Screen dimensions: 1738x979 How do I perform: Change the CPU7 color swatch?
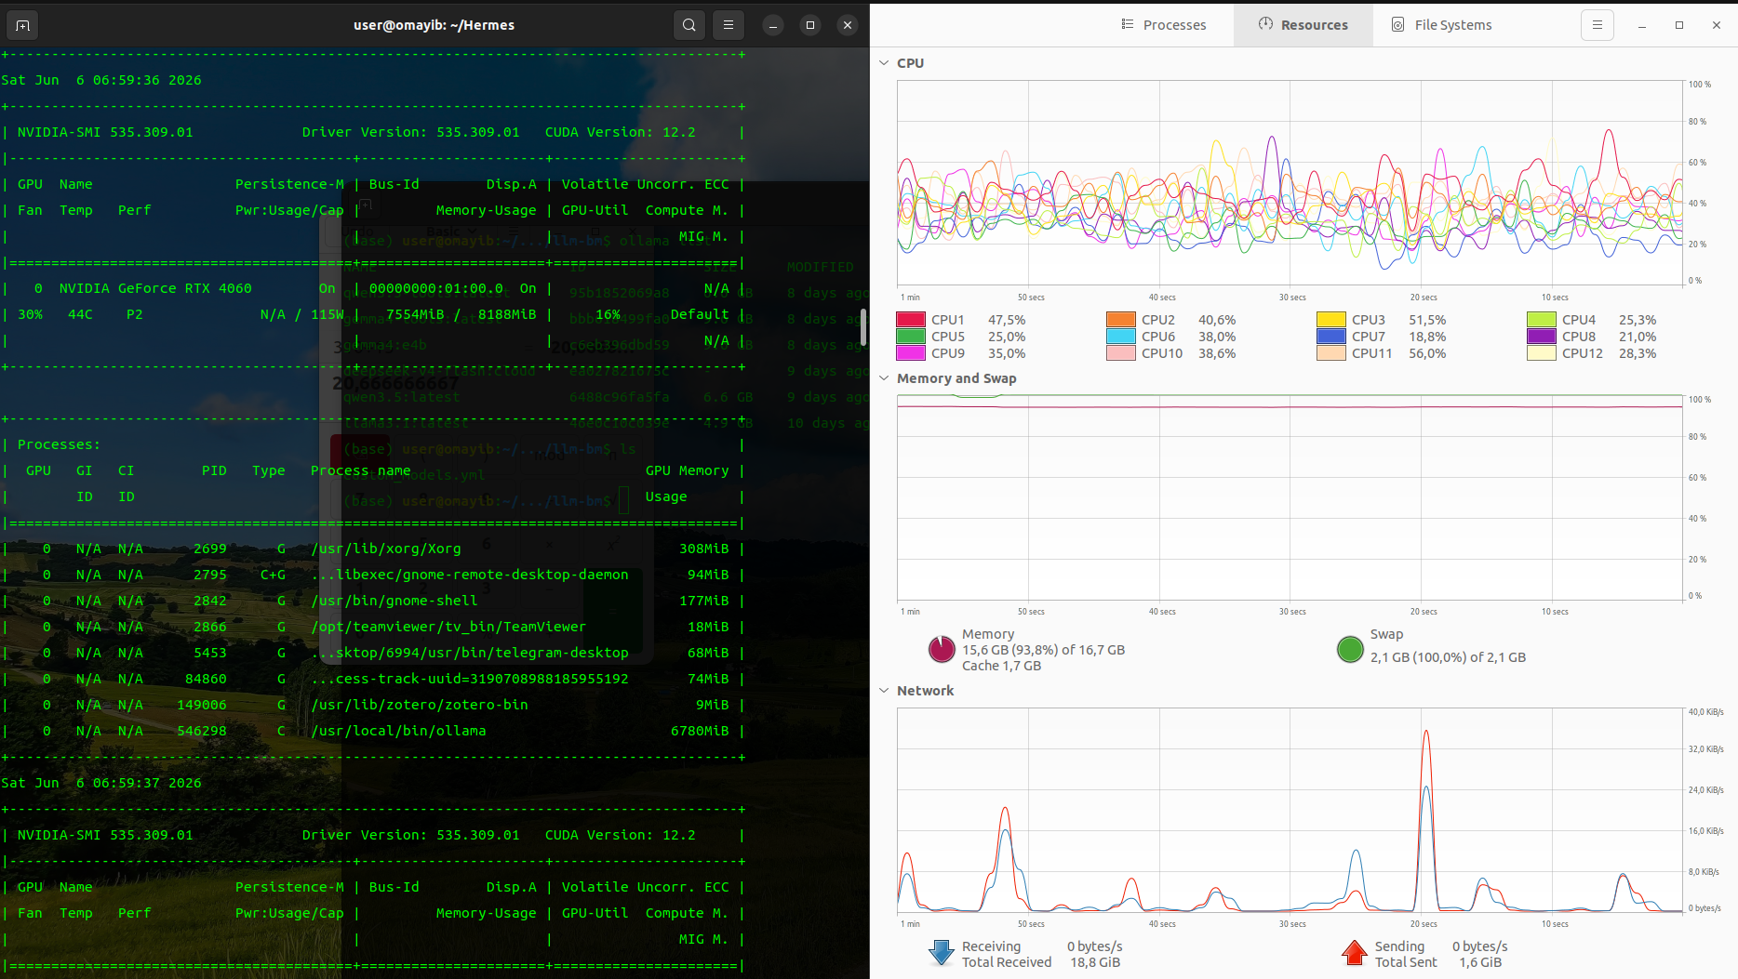click(1331, 337)
